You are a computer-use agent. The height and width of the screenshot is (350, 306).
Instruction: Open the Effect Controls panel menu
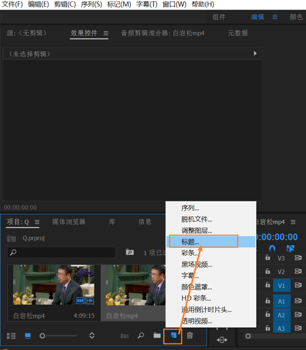[x=106, y=33]
